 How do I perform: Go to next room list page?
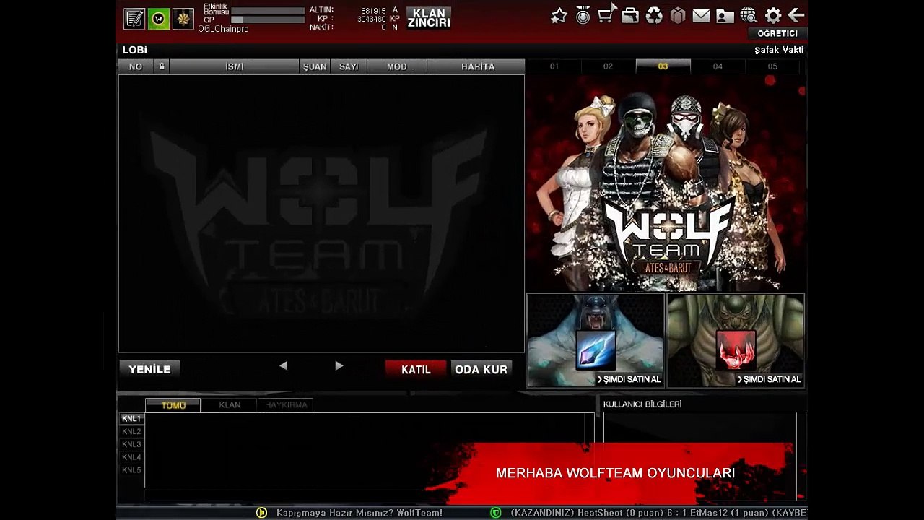(x=339, y=366)
